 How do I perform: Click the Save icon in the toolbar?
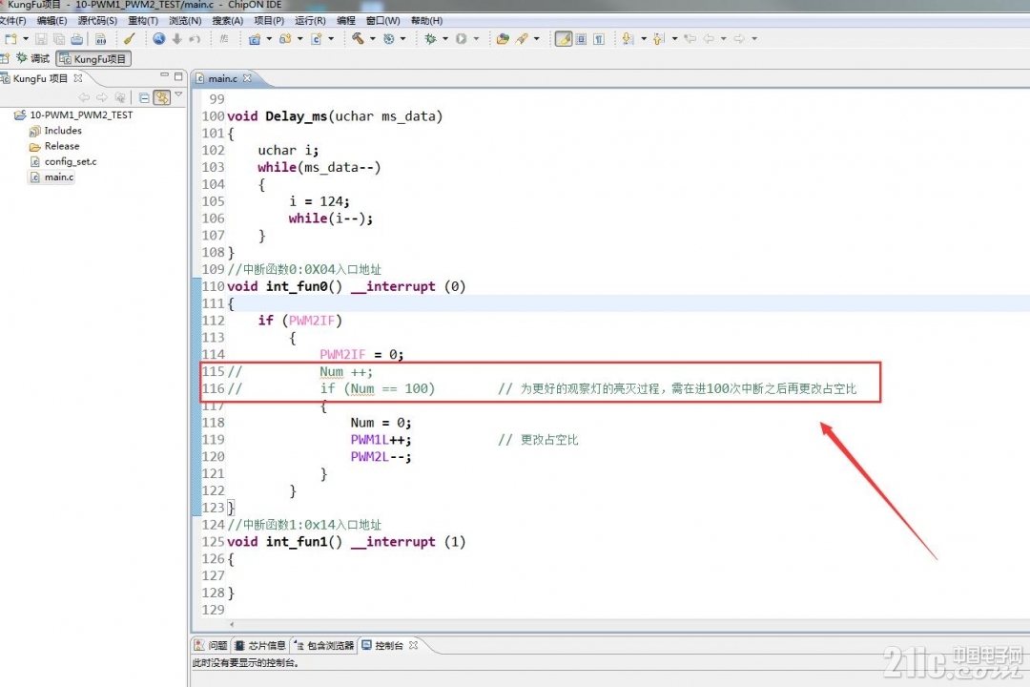coord(41,39)
